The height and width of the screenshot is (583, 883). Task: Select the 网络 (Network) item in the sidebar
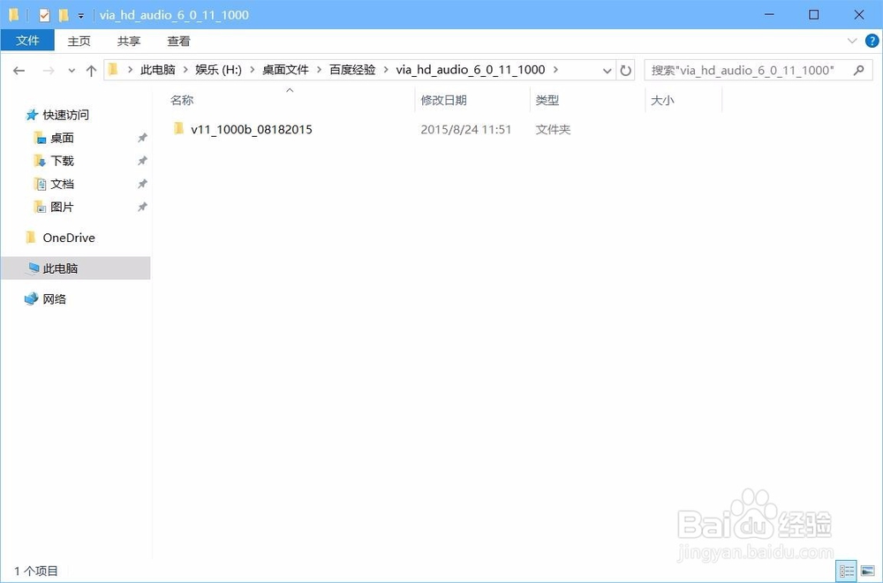[53, 299]
